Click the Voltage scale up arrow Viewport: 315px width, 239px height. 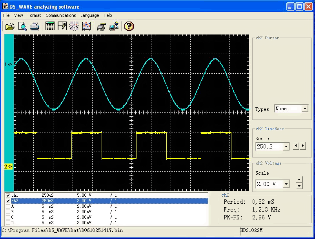click(x=299, y=180)
